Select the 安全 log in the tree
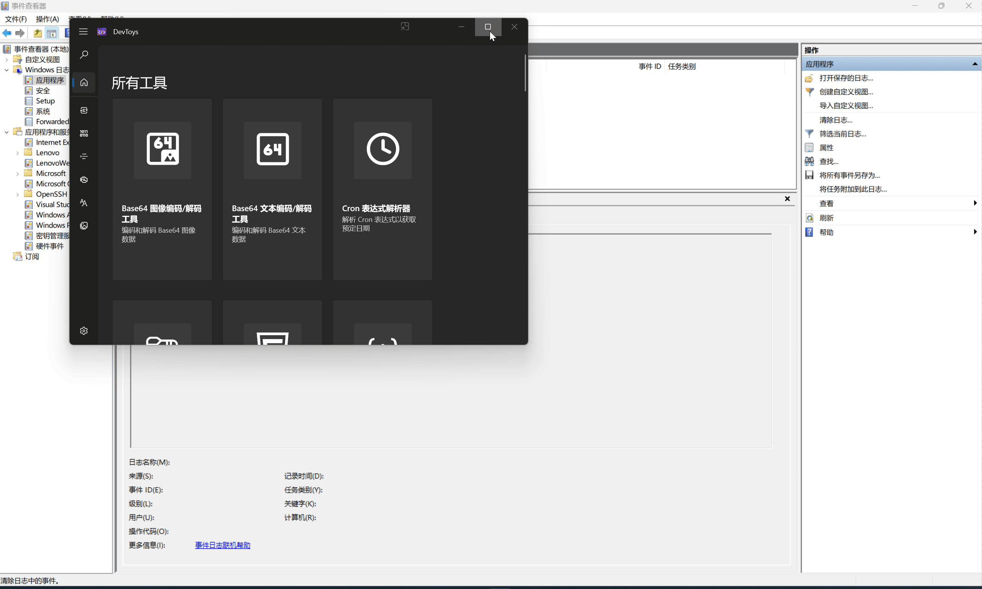This screenshot has width=982, height=589. [x=43, y=91]
